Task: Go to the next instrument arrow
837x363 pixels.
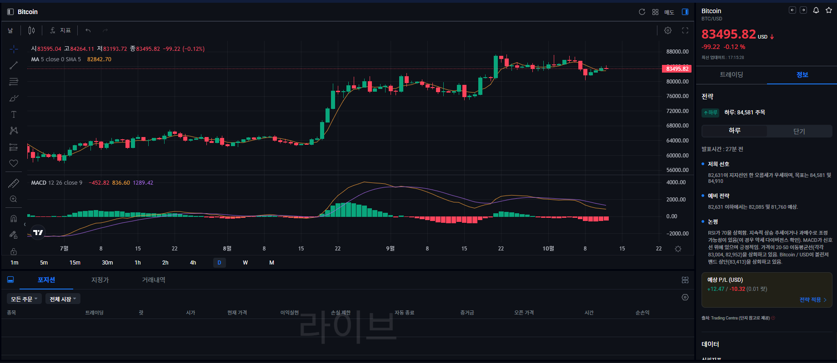Action: [x=803, y=10]
